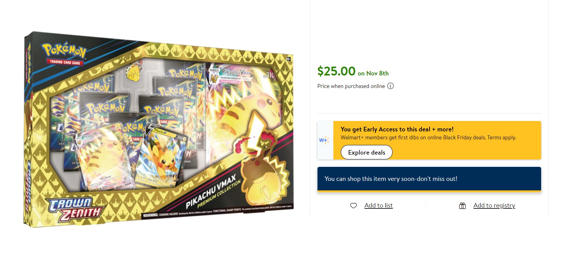Click the "Pikachu VMAX Premium Collection" box label
This screenshot has width=561, height=257.
[213, 191]
